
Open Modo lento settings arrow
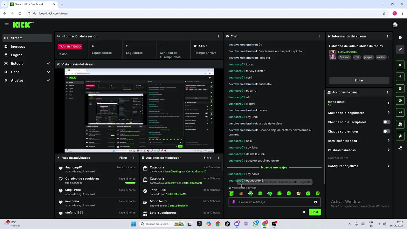coord(388,103)
